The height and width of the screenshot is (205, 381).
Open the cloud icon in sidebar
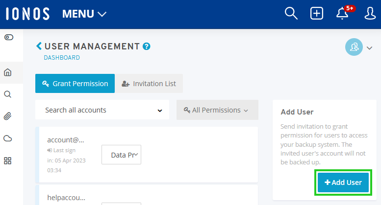tap(8, 138)
